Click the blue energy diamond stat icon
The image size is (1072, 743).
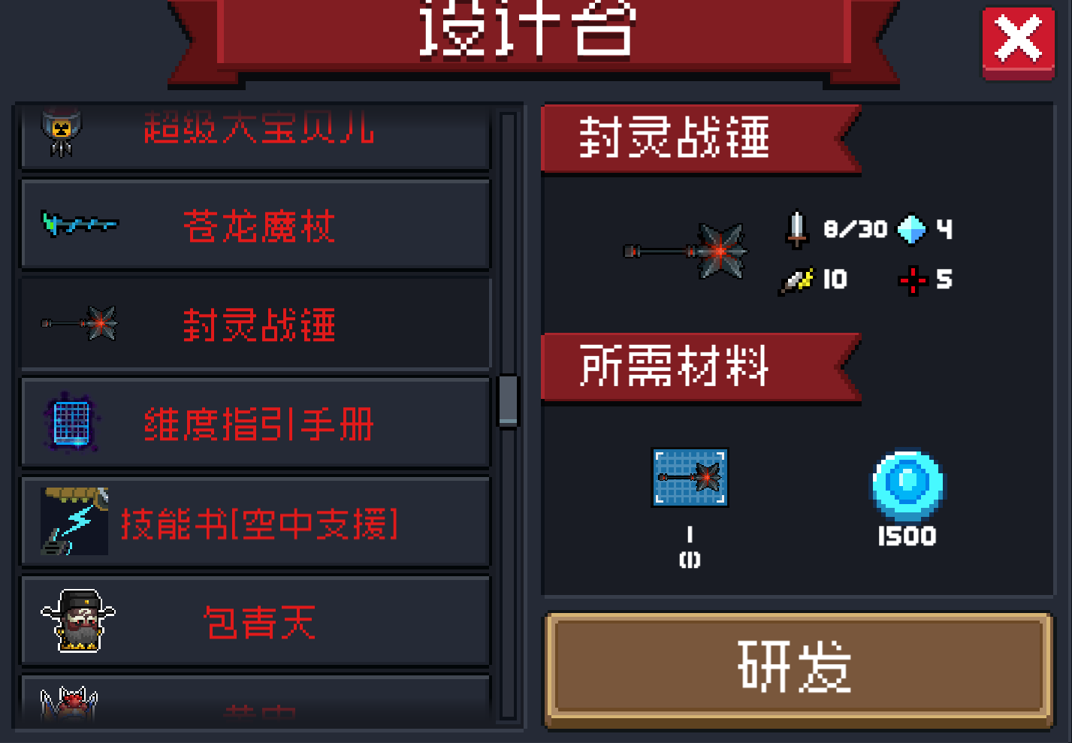[x=912, y=229]
